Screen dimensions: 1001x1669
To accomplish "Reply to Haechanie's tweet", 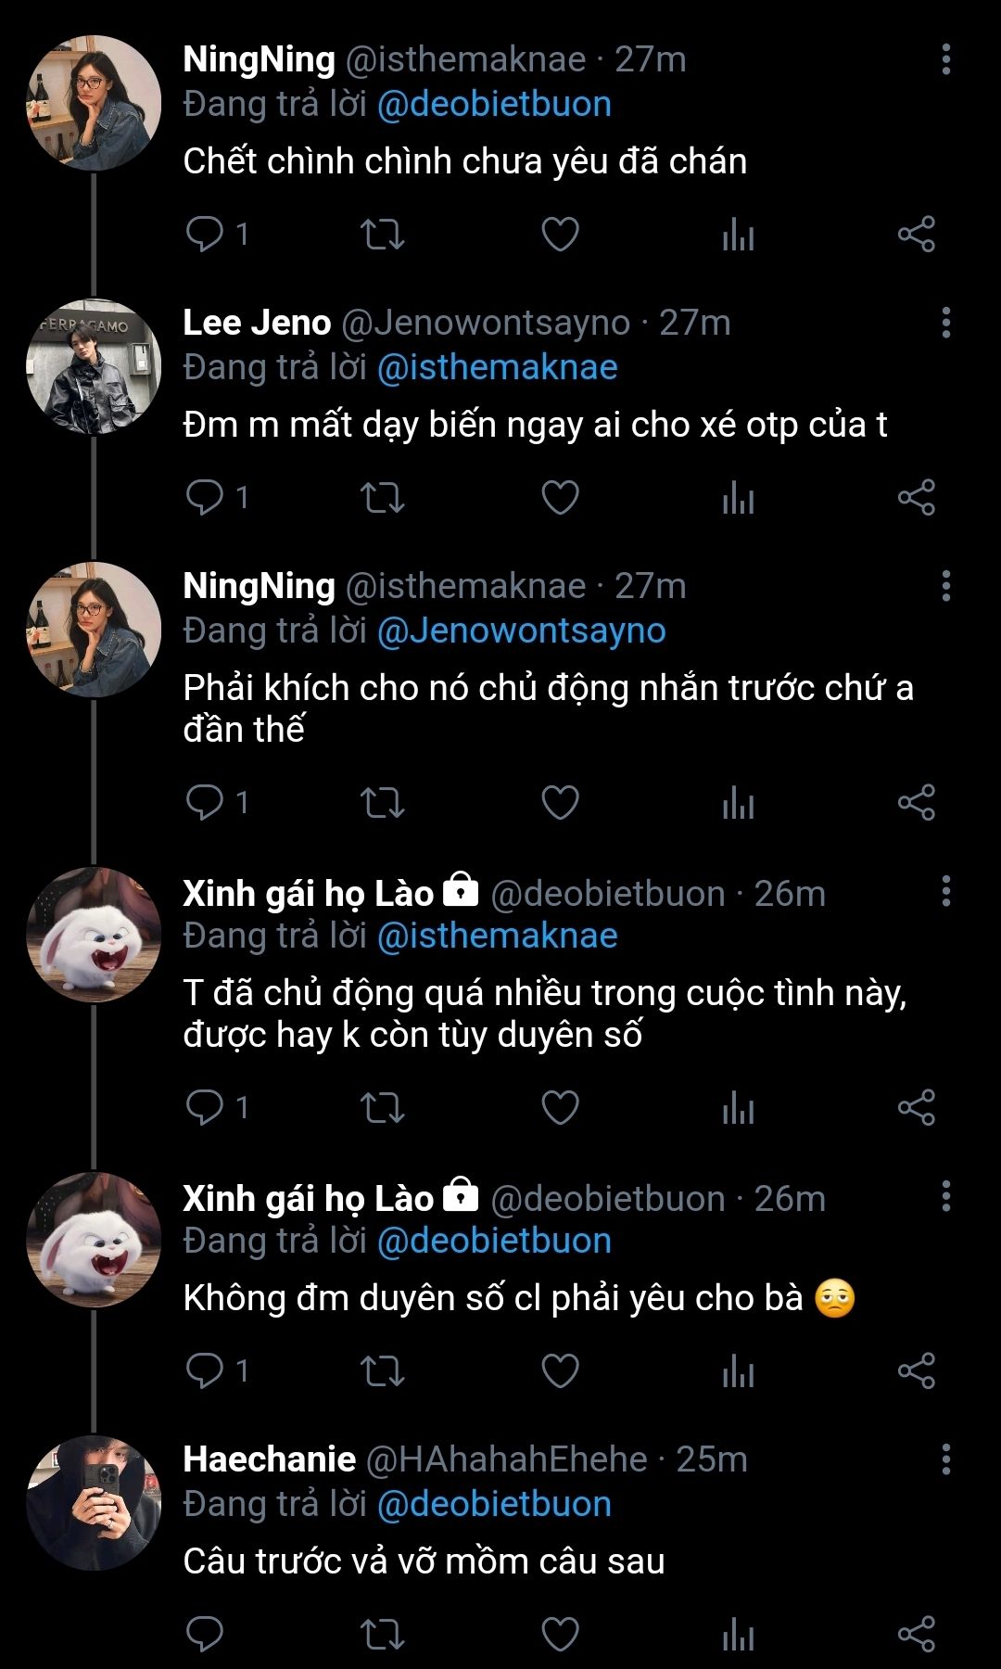I will pos(205,1634).
